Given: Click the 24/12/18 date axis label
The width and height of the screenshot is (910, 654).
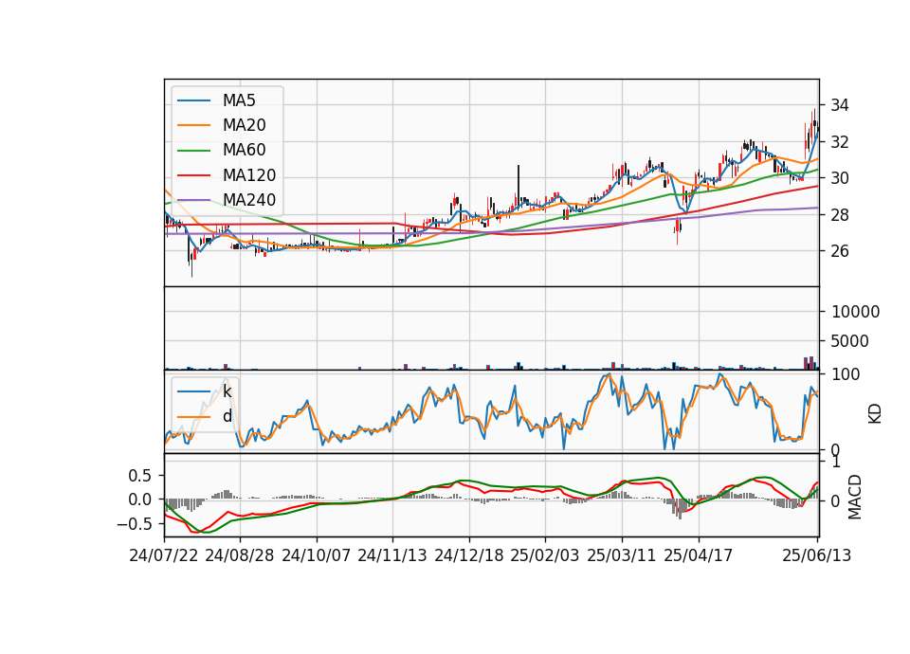Looking at the screenshot, I should pos(469,555).
